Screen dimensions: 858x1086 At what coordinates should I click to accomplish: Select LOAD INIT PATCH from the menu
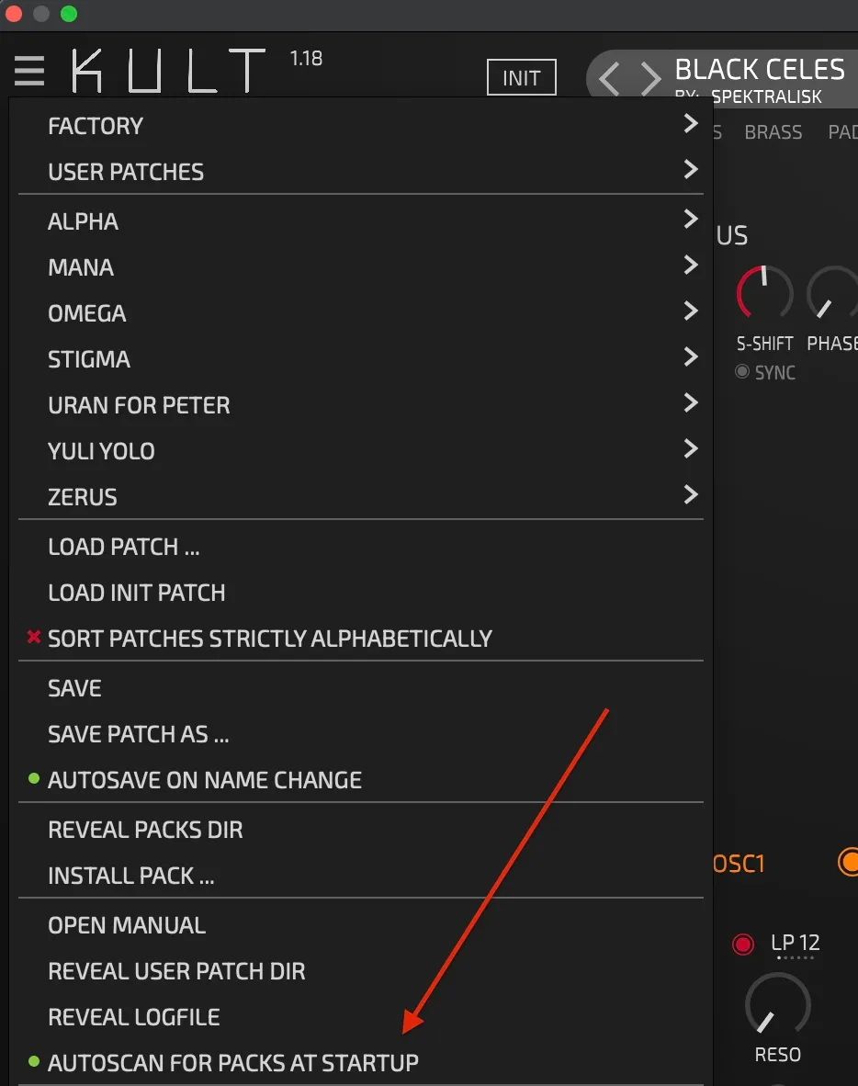pyautogui.click(x=137, y=592)
